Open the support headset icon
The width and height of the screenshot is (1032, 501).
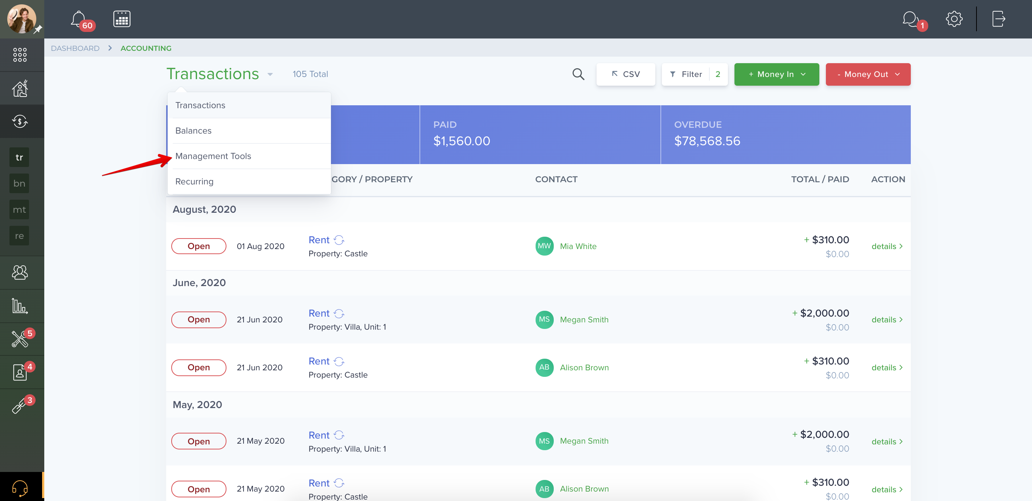pyautogui.click(x=20, y=488)
